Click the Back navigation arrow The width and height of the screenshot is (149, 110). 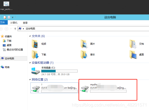tap(1, 29)
